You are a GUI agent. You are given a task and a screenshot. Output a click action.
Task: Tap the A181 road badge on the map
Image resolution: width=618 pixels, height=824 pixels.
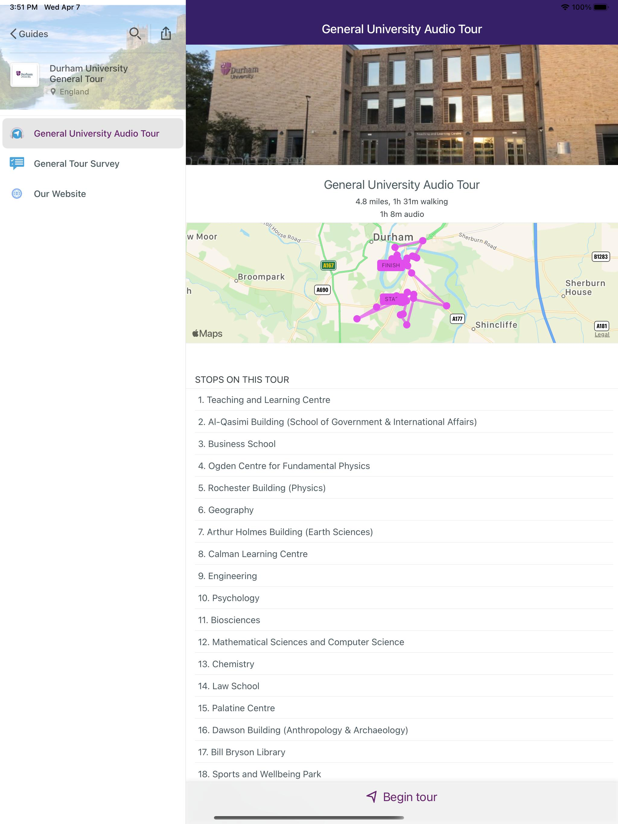[602, 326]
